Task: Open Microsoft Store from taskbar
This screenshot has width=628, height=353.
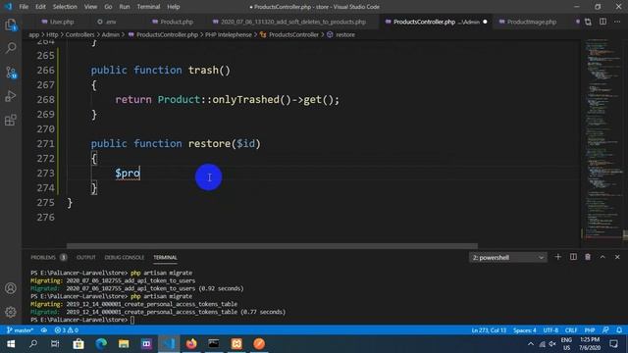Action: pos(78,344)
